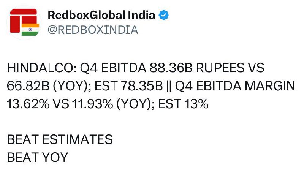
Task: Click the Indian flag in the avatar logo
Action: click(x=30, y=30)
